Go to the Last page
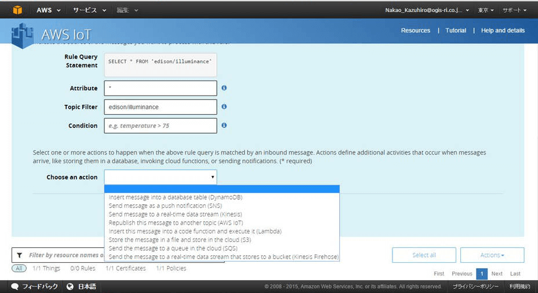Viewport: 538px width, 293px height. 515,274
